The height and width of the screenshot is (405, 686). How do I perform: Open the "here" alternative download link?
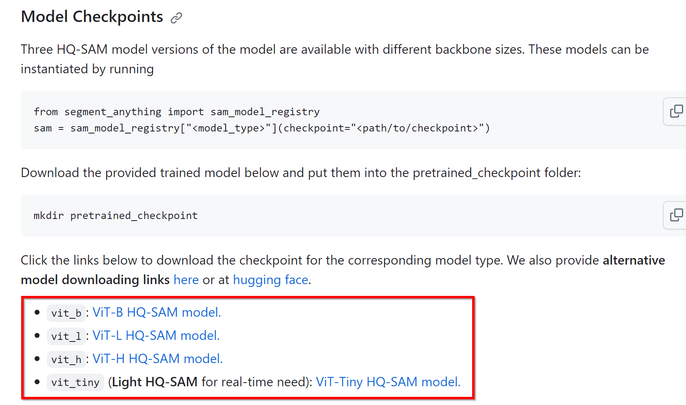click(x=186, y=280)
